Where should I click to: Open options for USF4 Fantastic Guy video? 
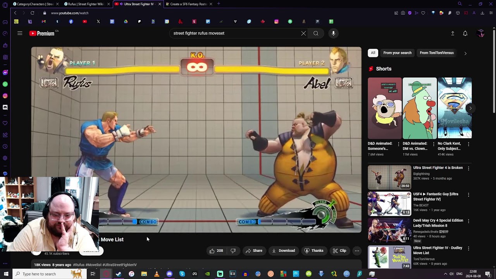click(x=468, y=195)
